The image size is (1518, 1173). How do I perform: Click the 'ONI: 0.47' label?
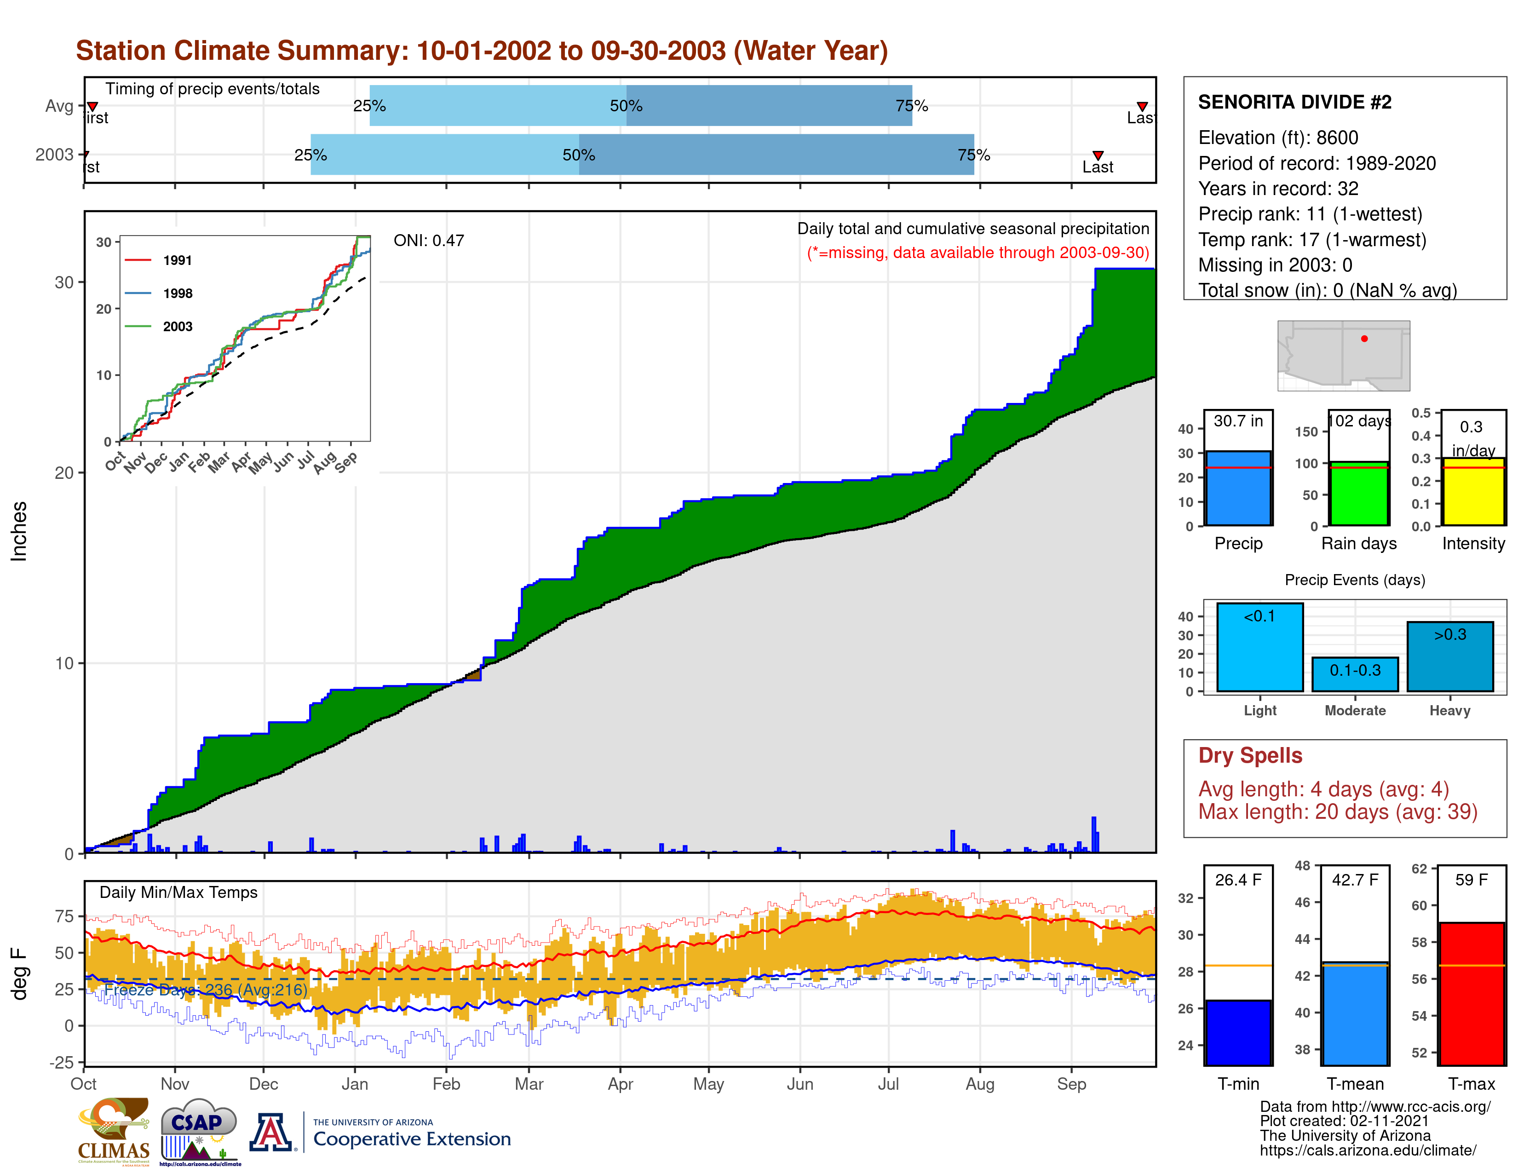tap(428, 241)
